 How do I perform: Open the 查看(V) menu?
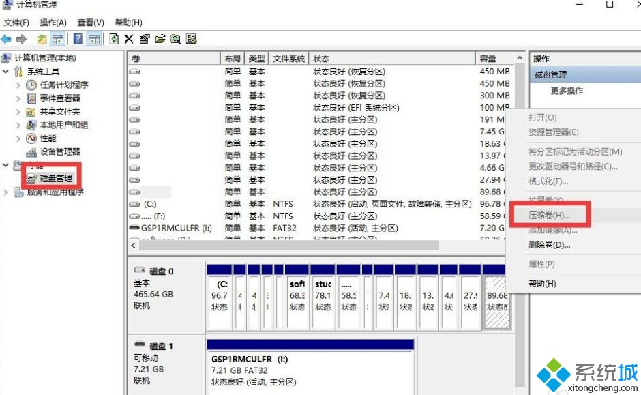91,23
